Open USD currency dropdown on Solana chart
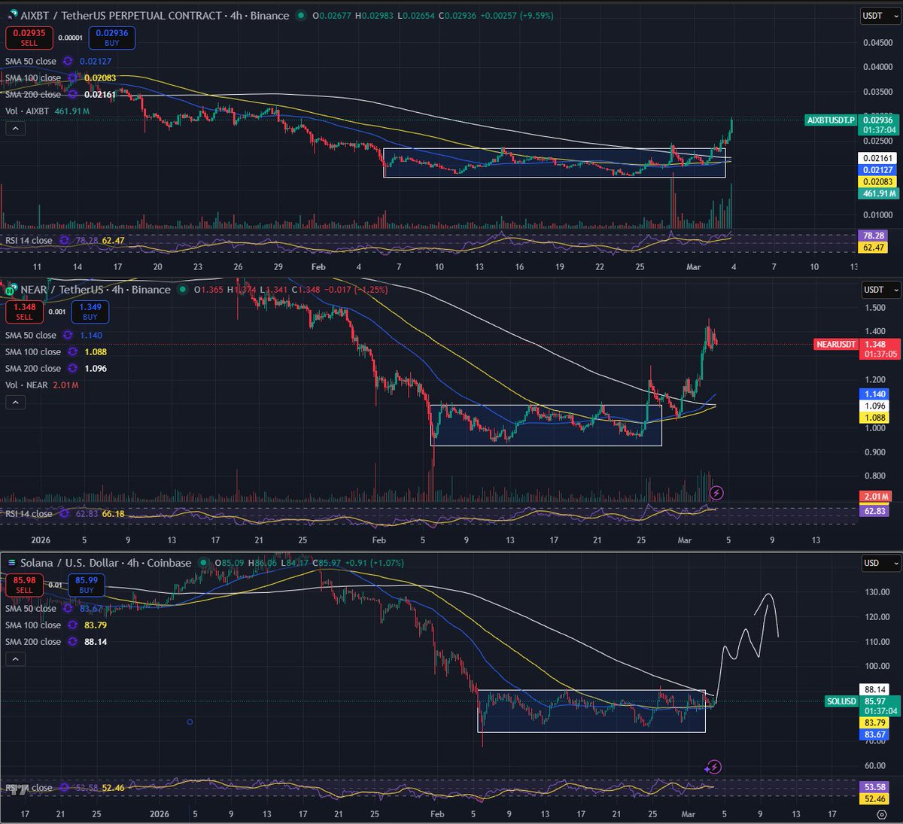Viewport: 903px width, 824px height. pyautogui.click(x=880, y=563)
